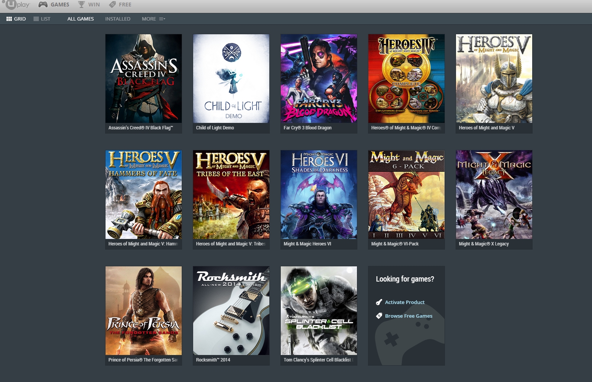Open Child of Light Demo cover
The image size is (592, 382).
(x=231, y=78)
